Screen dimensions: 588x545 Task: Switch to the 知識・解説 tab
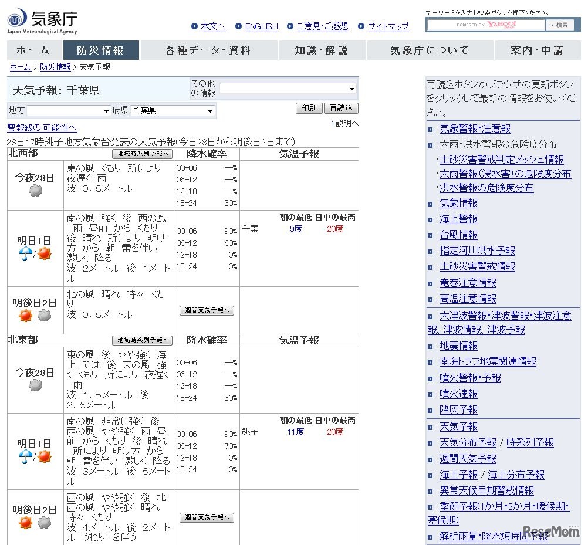321,50
